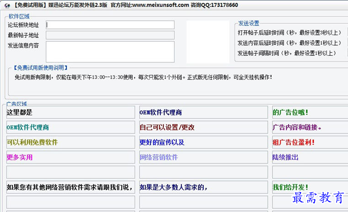Click the 可以利用免费软件 ad button

coord(71,142)
